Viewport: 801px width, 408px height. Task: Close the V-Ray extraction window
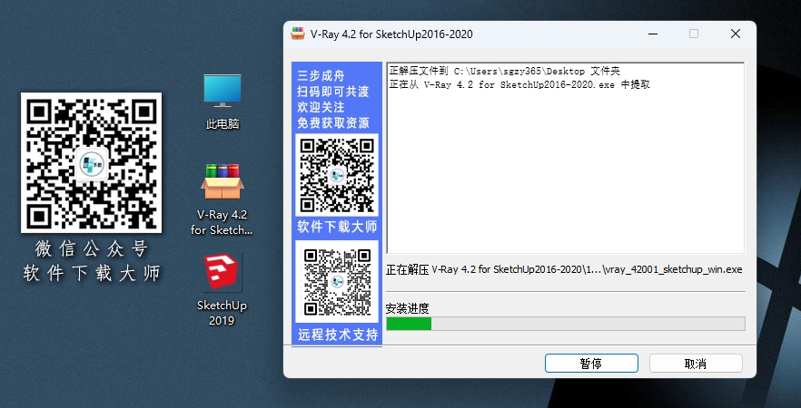click(x=736, y=34)
